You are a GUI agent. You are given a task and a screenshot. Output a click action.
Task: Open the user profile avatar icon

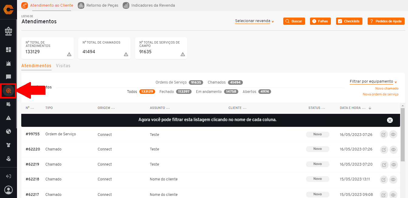tap(8, 190)
